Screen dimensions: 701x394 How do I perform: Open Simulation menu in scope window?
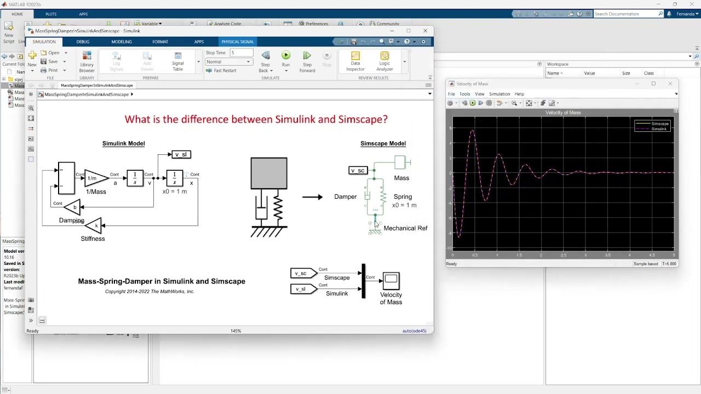[499, 94]
